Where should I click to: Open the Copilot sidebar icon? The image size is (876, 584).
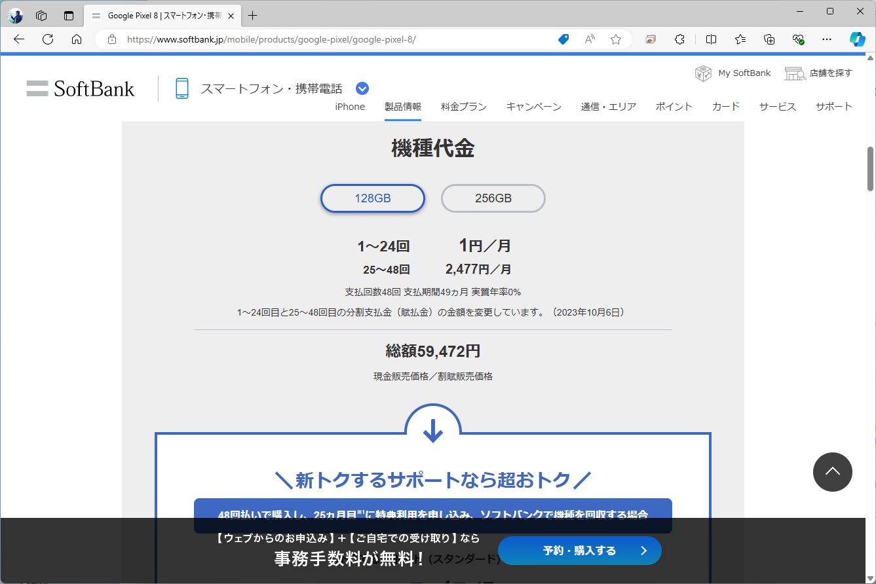[858, 39]
